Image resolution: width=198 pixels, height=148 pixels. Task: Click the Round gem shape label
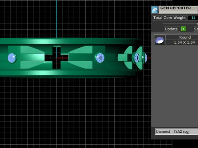point(185,37)
